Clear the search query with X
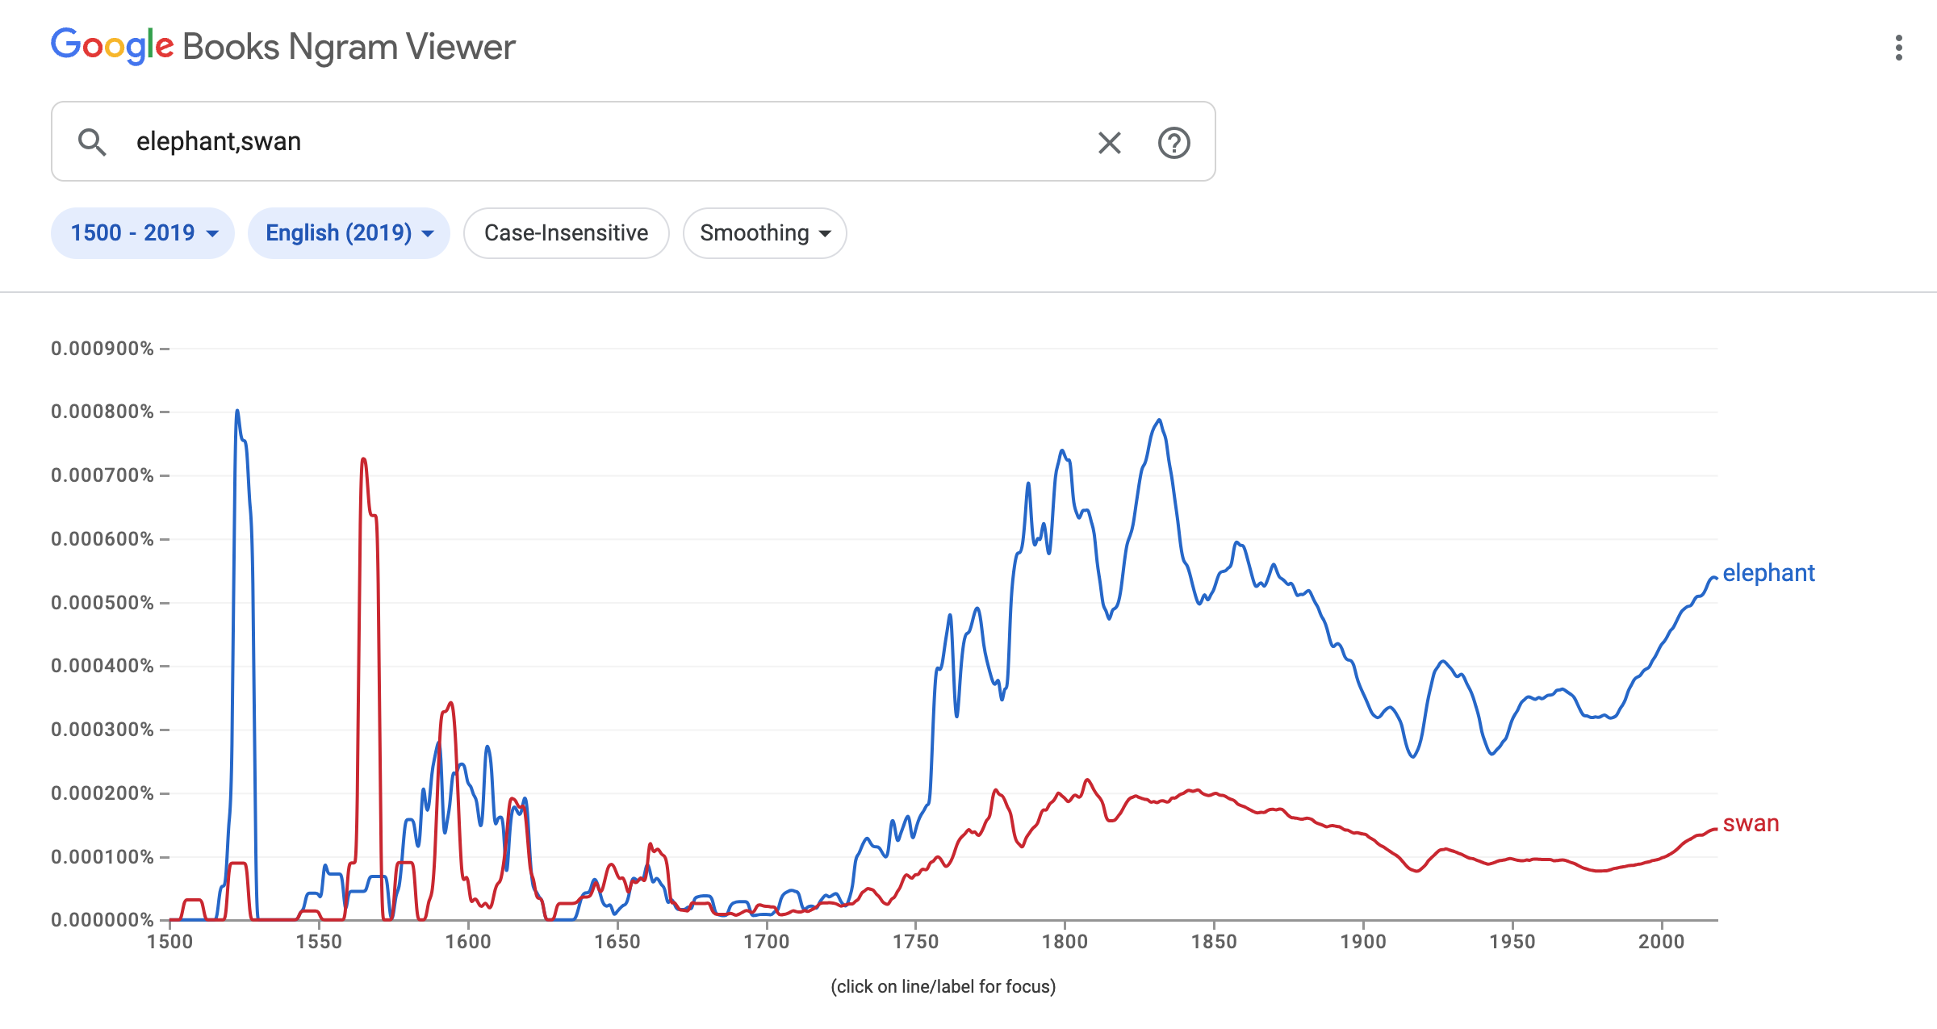This screenshot has height=1029, width=1937. pyautogui.click(x=1110, y=143)
